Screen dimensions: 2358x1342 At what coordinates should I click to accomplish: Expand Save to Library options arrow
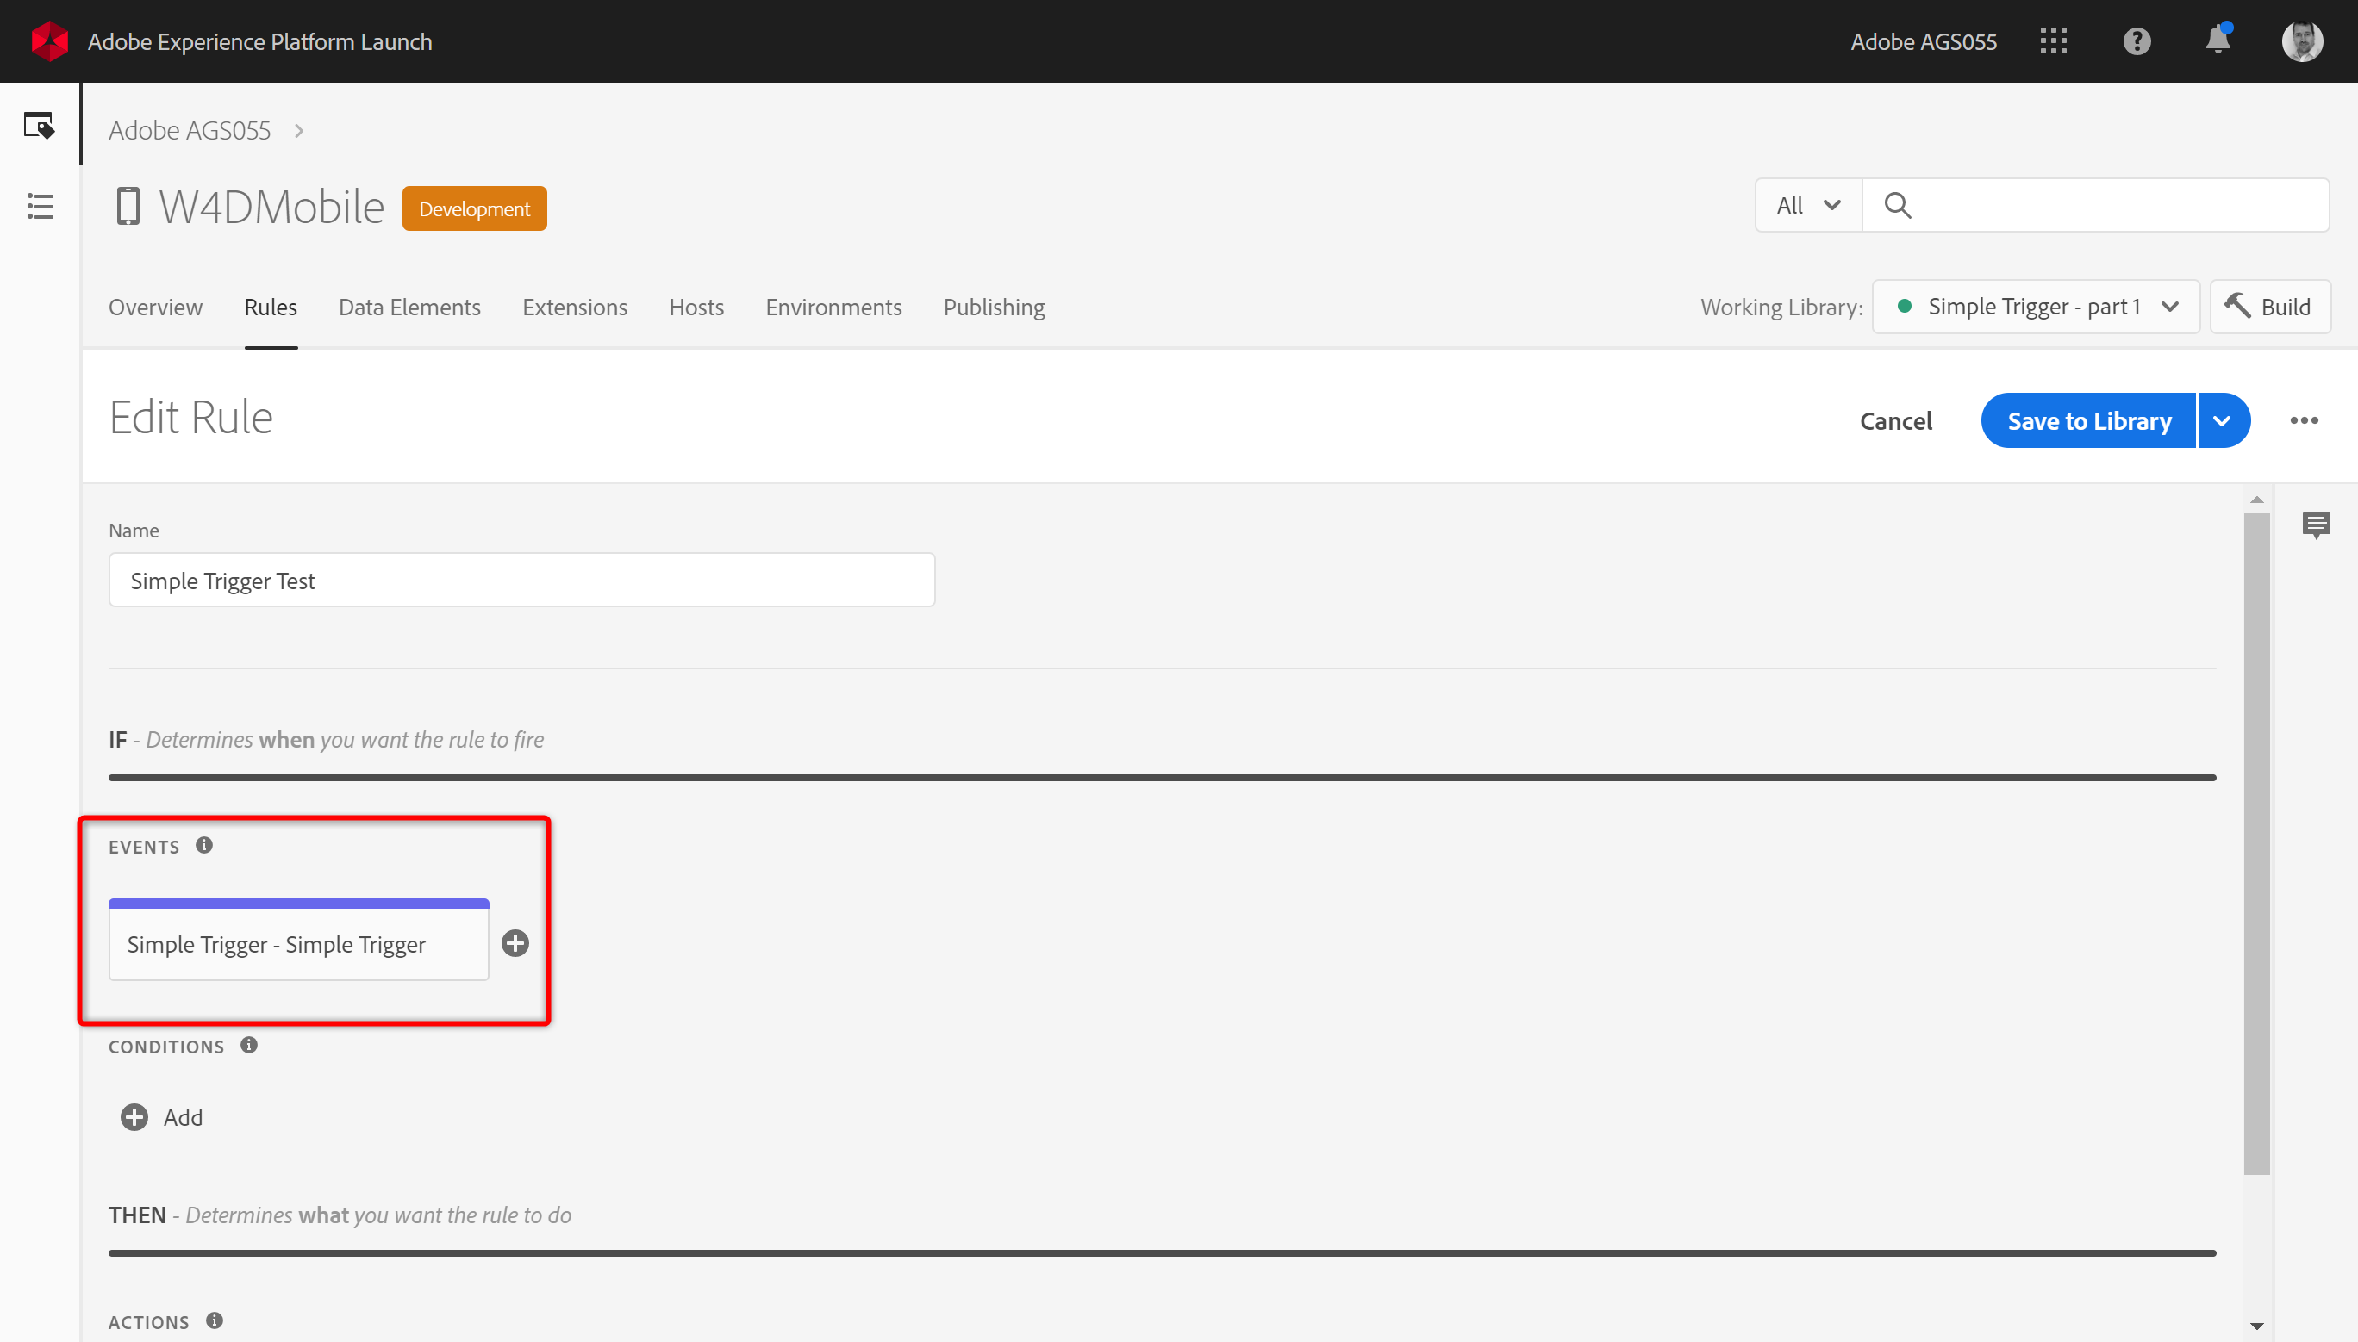(x=2224, y=421)
